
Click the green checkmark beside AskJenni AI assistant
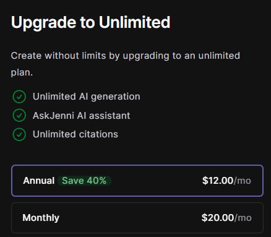coord(19,116)
